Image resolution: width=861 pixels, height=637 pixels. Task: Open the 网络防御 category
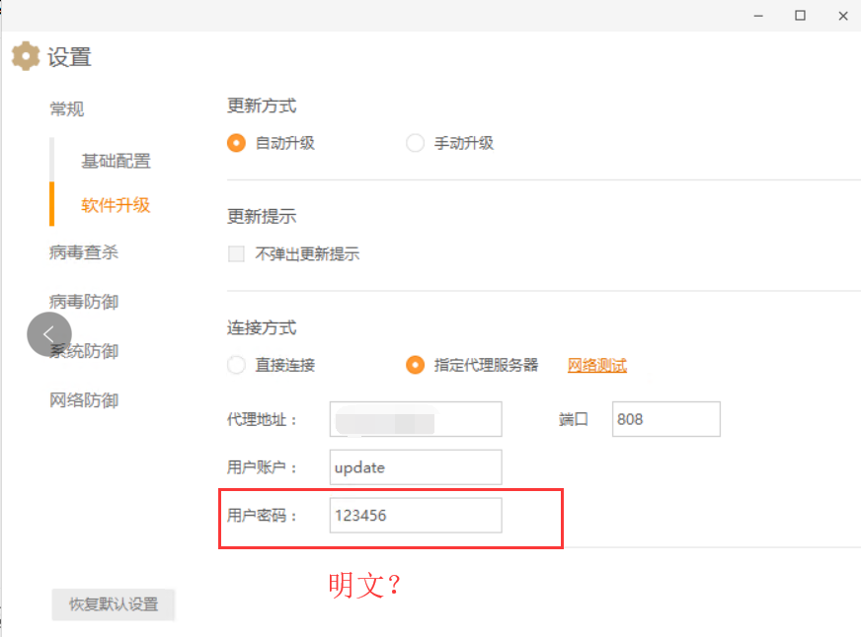(x=83, y=399)
